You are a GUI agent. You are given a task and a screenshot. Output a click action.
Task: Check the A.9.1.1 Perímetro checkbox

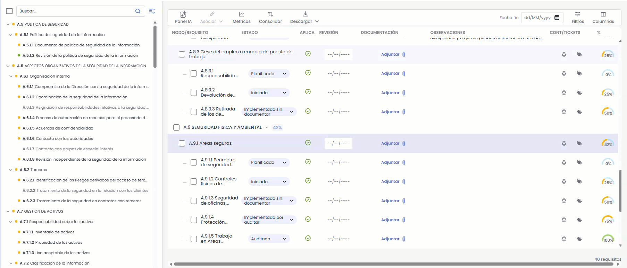(x=194, y=162)
